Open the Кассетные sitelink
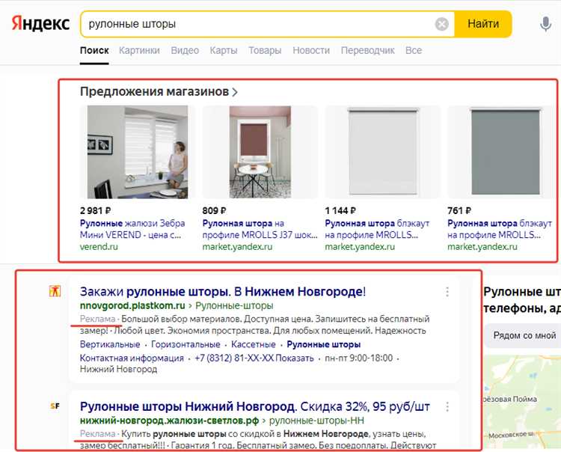Screen dimensions: 561x452 pyautogui.click(x=254, y=345)
